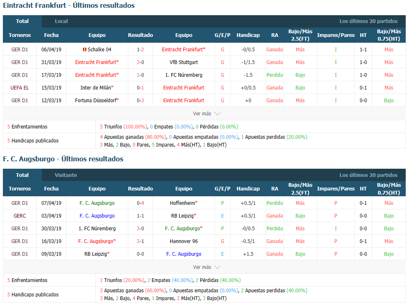Viewport: 409px width, 305px height.
Task: Click the Eintracht Frankfurt - Últimos resultados heading
Action: tap(69, 5)
